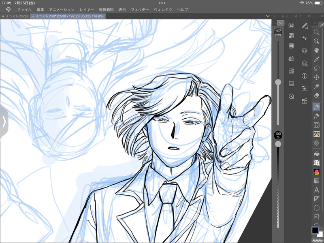This screenshot has height=243, width=324.
Task: Open the ファイル menu
Action: point(24,10)
